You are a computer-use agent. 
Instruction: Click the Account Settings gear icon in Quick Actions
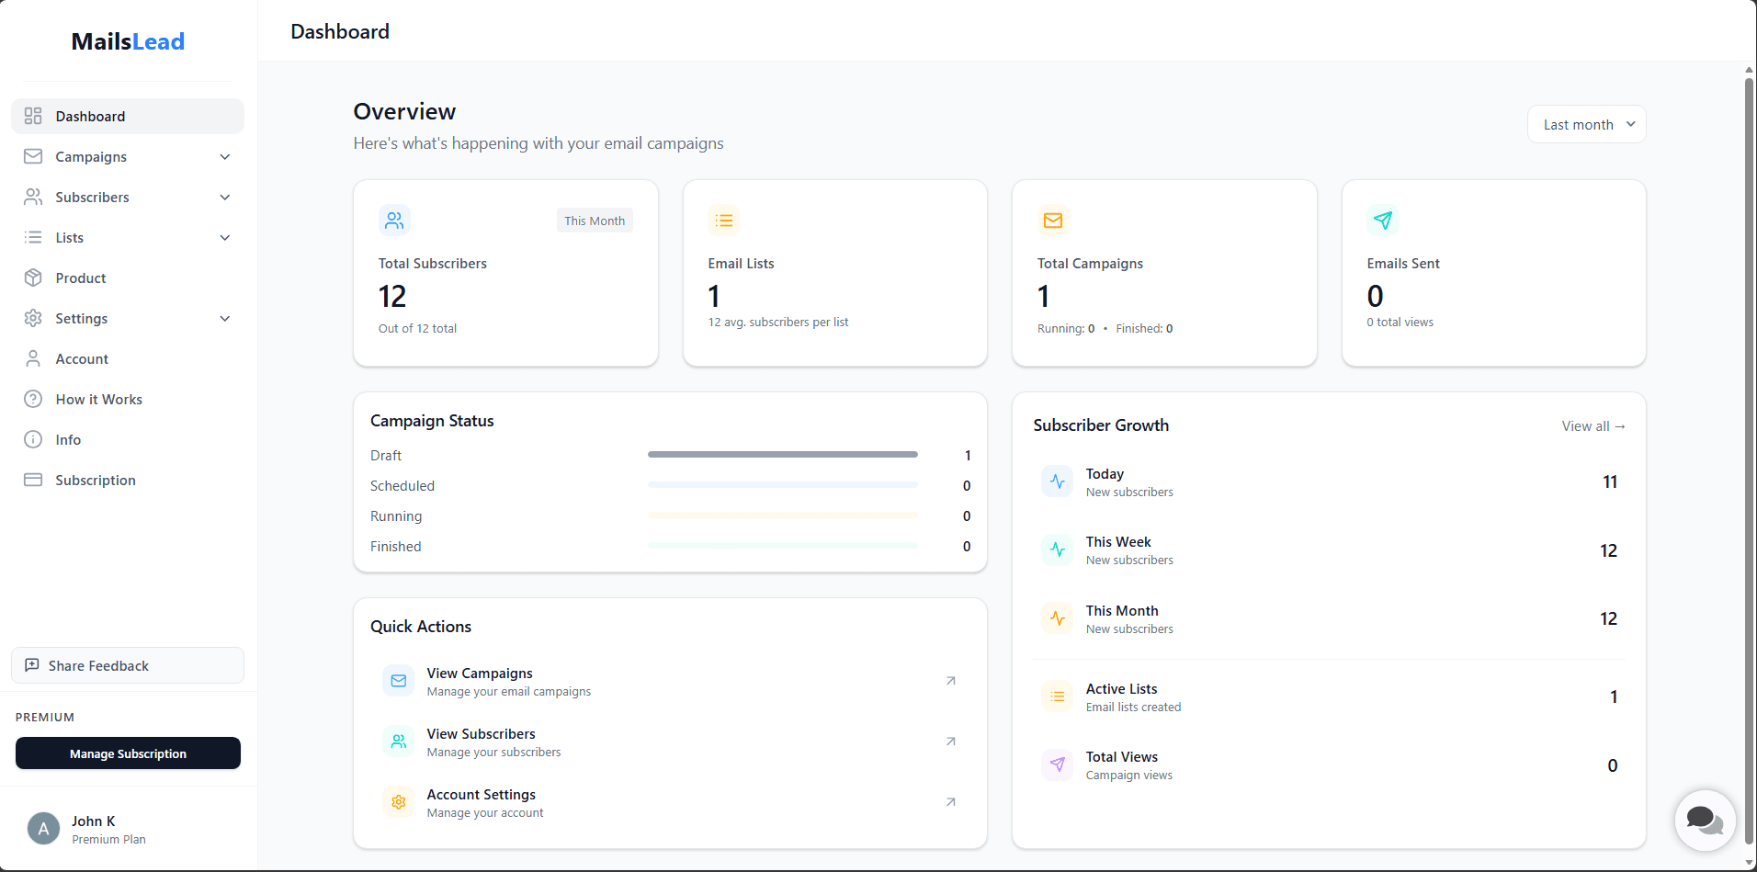tap(398, 801)
